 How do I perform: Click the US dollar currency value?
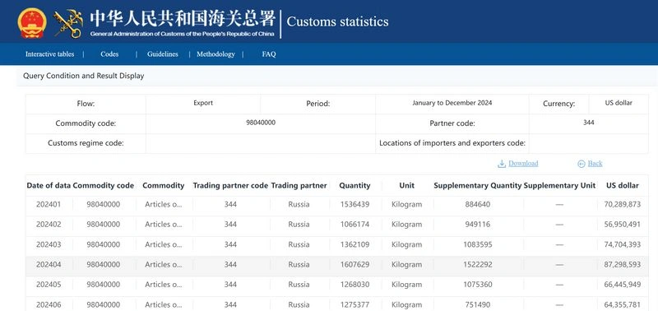click(619, 103)
